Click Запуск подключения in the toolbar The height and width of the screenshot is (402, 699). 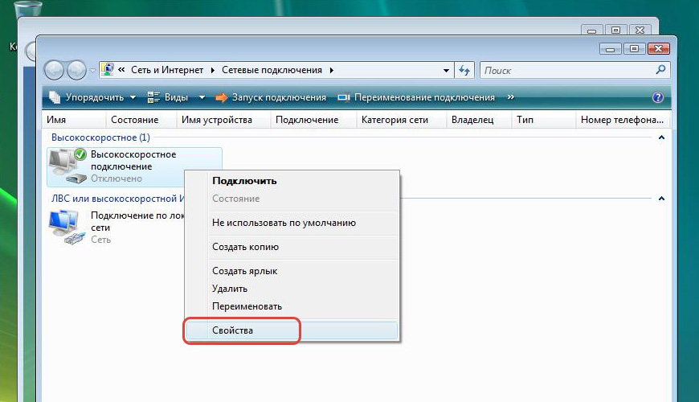pyautogui.click(x=271, y=97)
